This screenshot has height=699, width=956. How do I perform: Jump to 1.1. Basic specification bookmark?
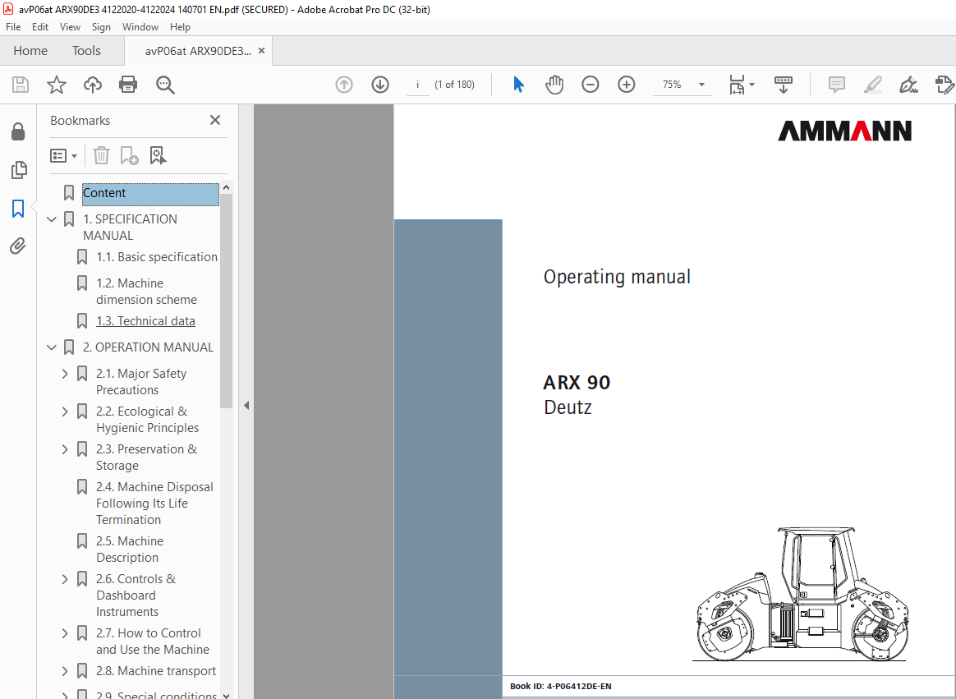click(x=157, y=257)
